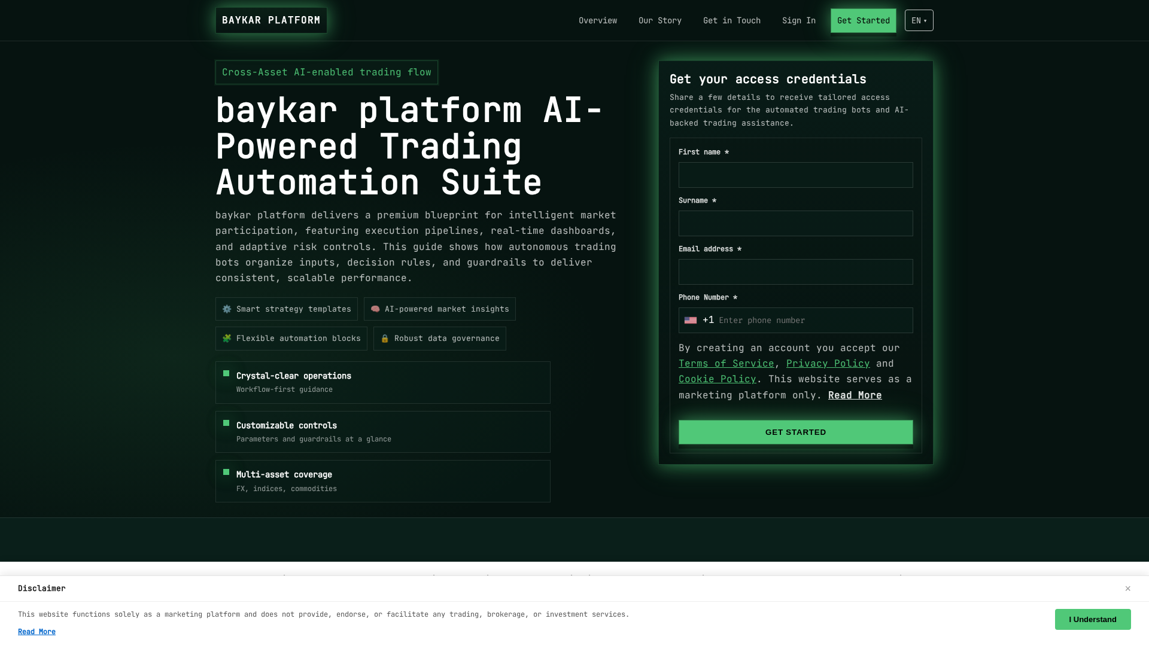Expand the EN language dropdown
Screen dimensions: 1149x646
click(x=919, y=20)
